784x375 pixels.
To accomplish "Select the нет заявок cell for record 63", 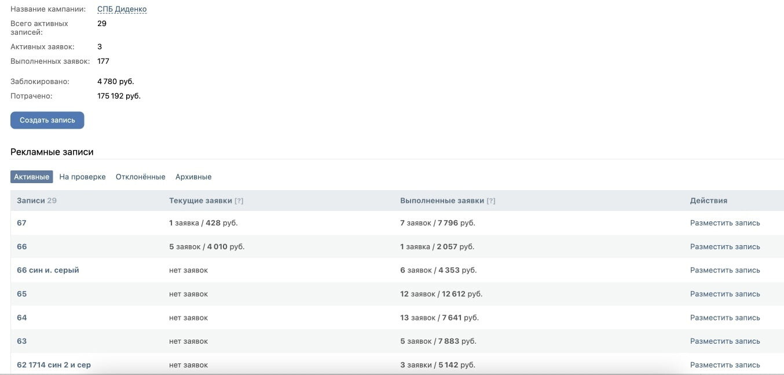I will coord(188,341).
